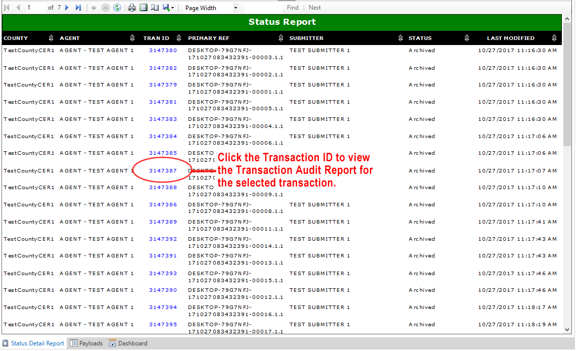Print the Status Report
The image size is (576, 351).
(132, 8)
